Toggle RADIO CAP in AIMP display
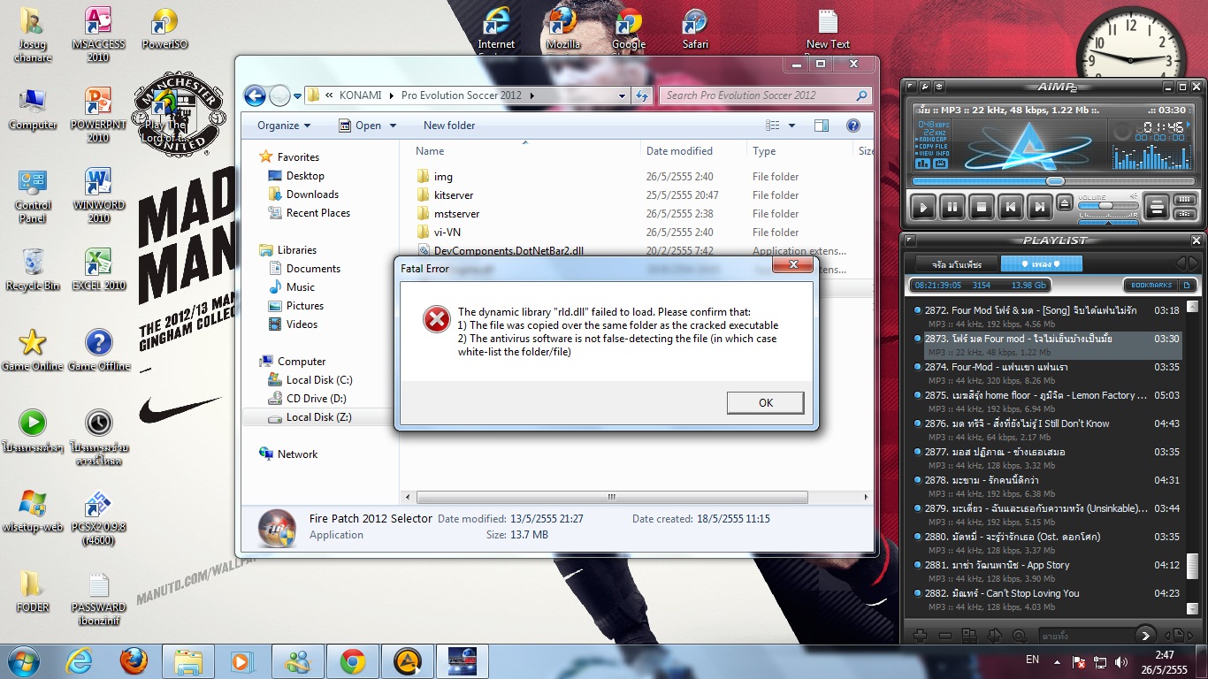This screenshot has width=1208, height=679. (933, 139)
